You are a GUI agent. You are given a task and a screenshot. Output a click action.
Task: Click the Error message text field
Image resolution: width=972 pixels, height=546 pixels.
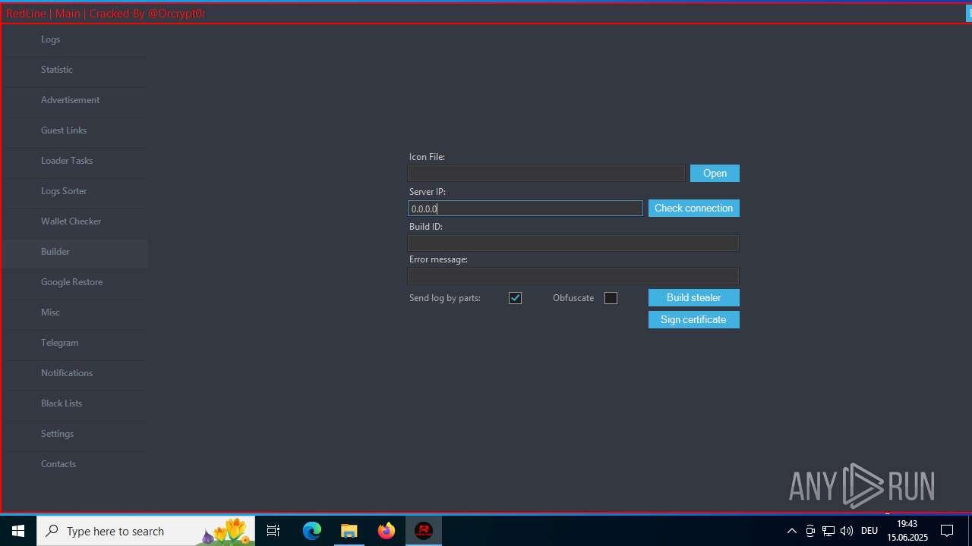[x=573, y=276]
